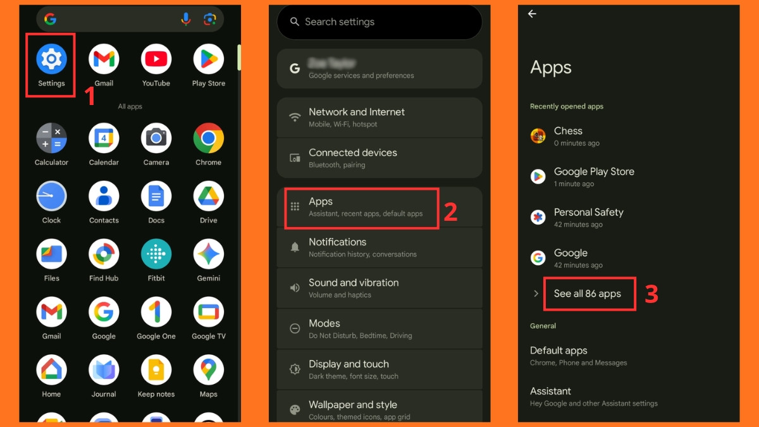
Task: Launch the Docs app
Action: (156, 197)
